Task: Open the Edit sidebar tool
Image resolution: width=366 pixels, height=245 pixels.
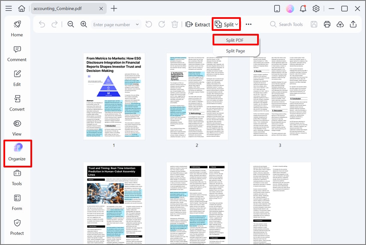Action: click(17, 78)
